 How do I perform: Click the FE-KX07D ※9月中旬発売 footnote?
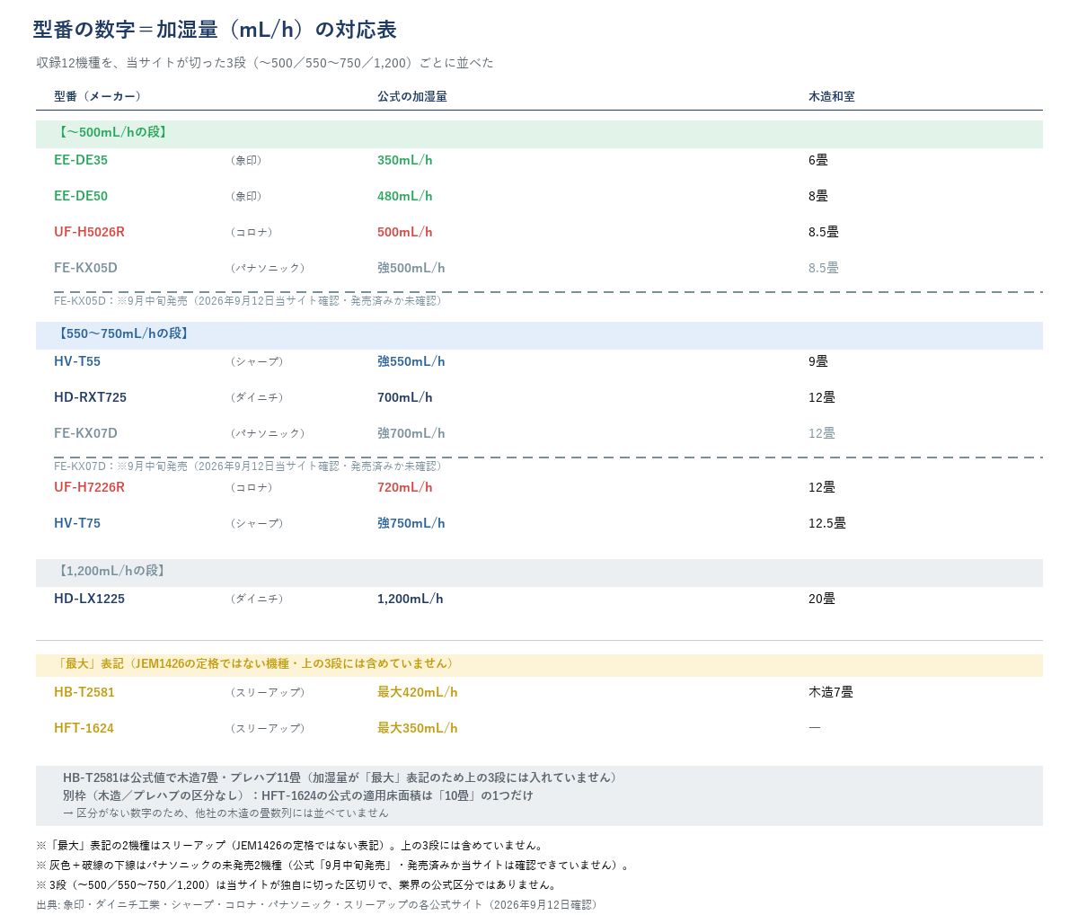[x=251, y=466]
